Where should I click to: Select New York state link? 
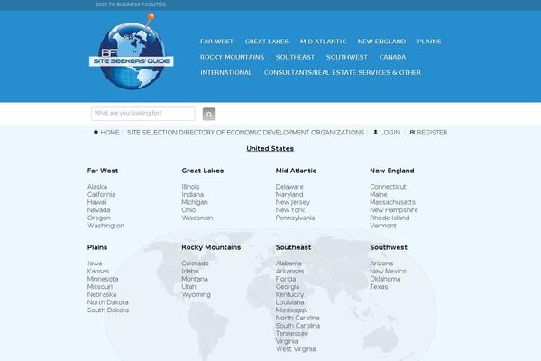[290, 210]
